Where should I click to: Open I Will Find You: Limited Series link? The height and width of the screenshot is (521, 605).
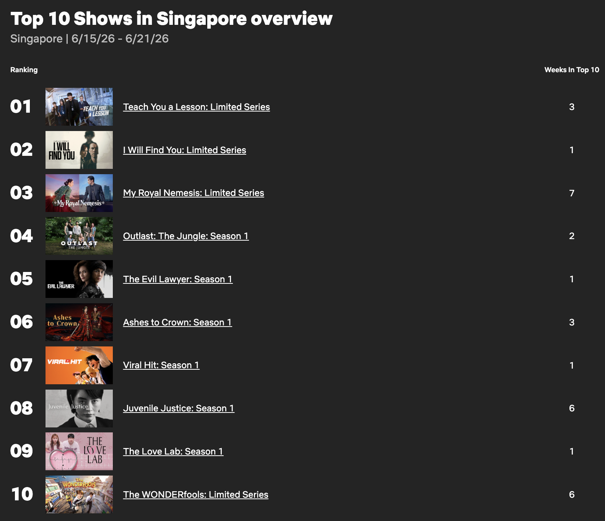[x=185, y=150]
